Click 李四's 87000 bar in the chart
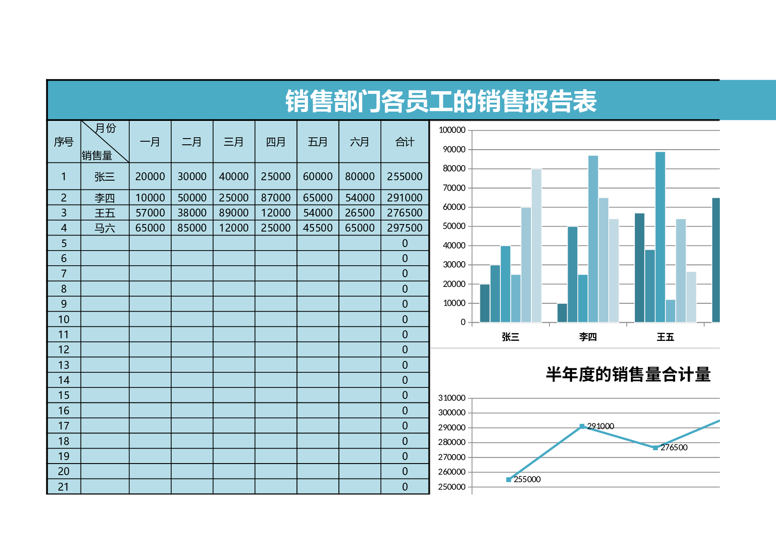The width and height of the screenshot is (776, 549). [593, 239]
